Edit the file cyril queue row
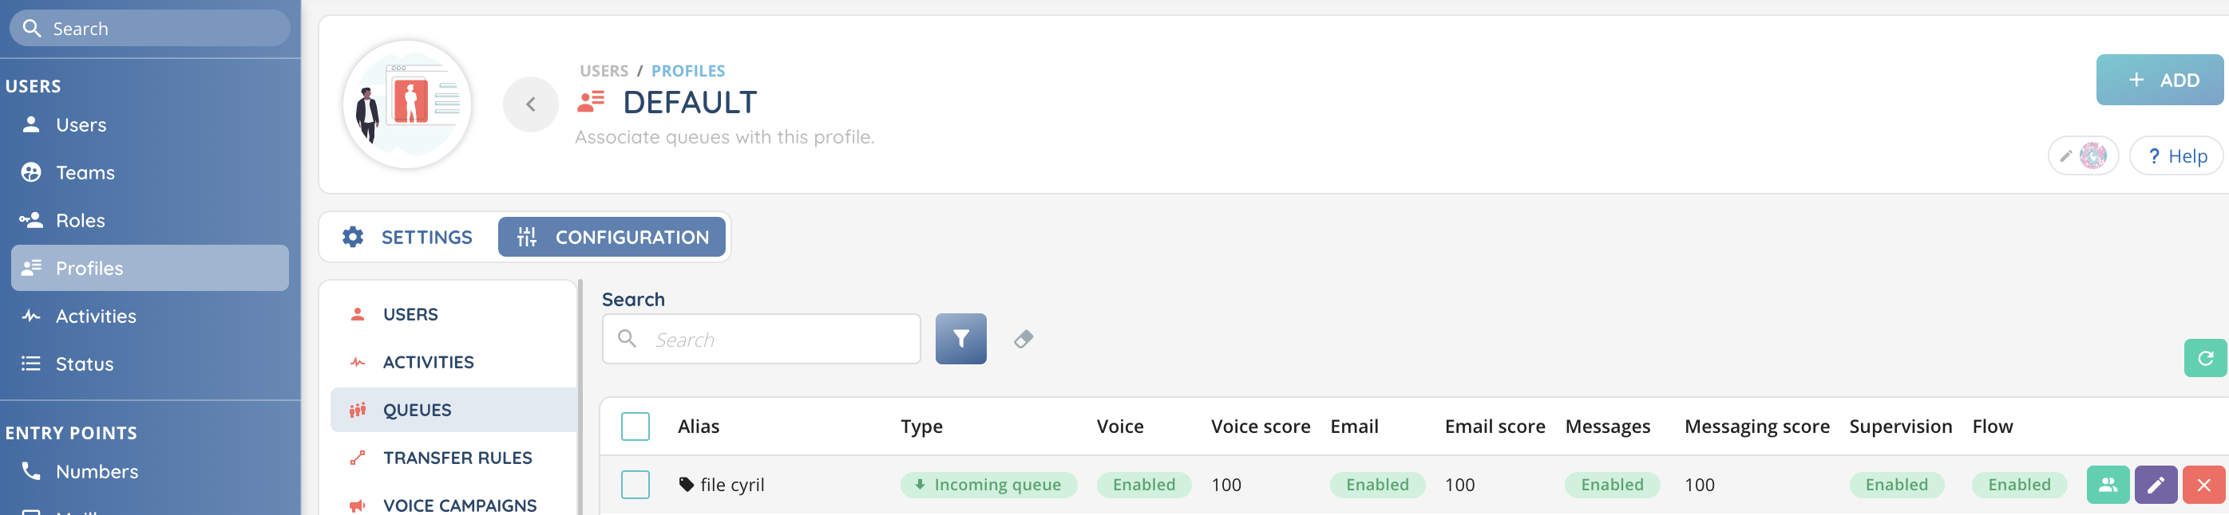The width and height of the screenshot is (2229, 515). pos(2155,485)
